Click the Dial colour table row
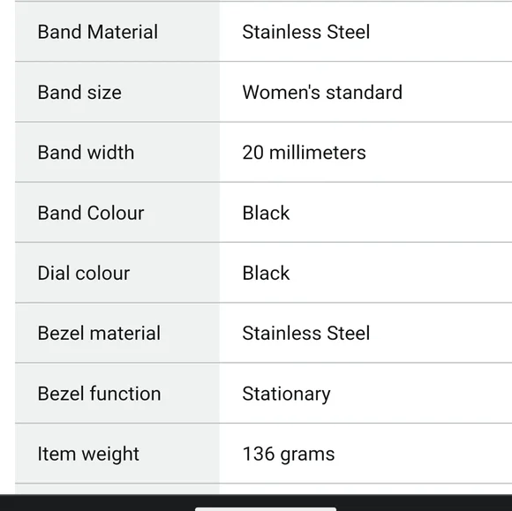 pos(264,273)
